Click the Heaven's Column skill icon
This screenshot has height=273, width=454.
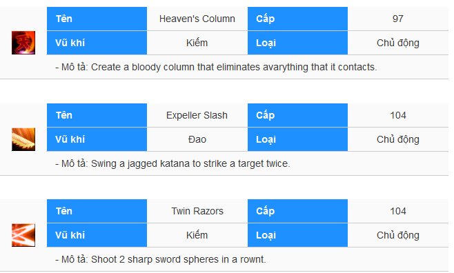23,43
